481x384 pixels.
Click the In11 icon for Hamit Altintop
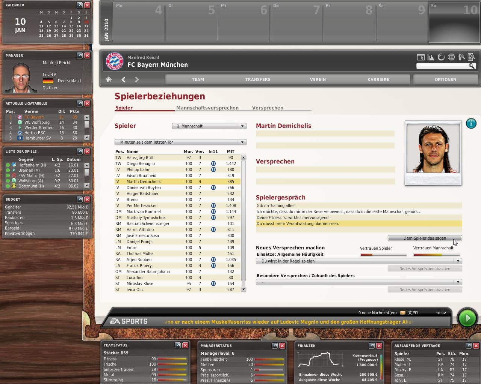[213, 229]
